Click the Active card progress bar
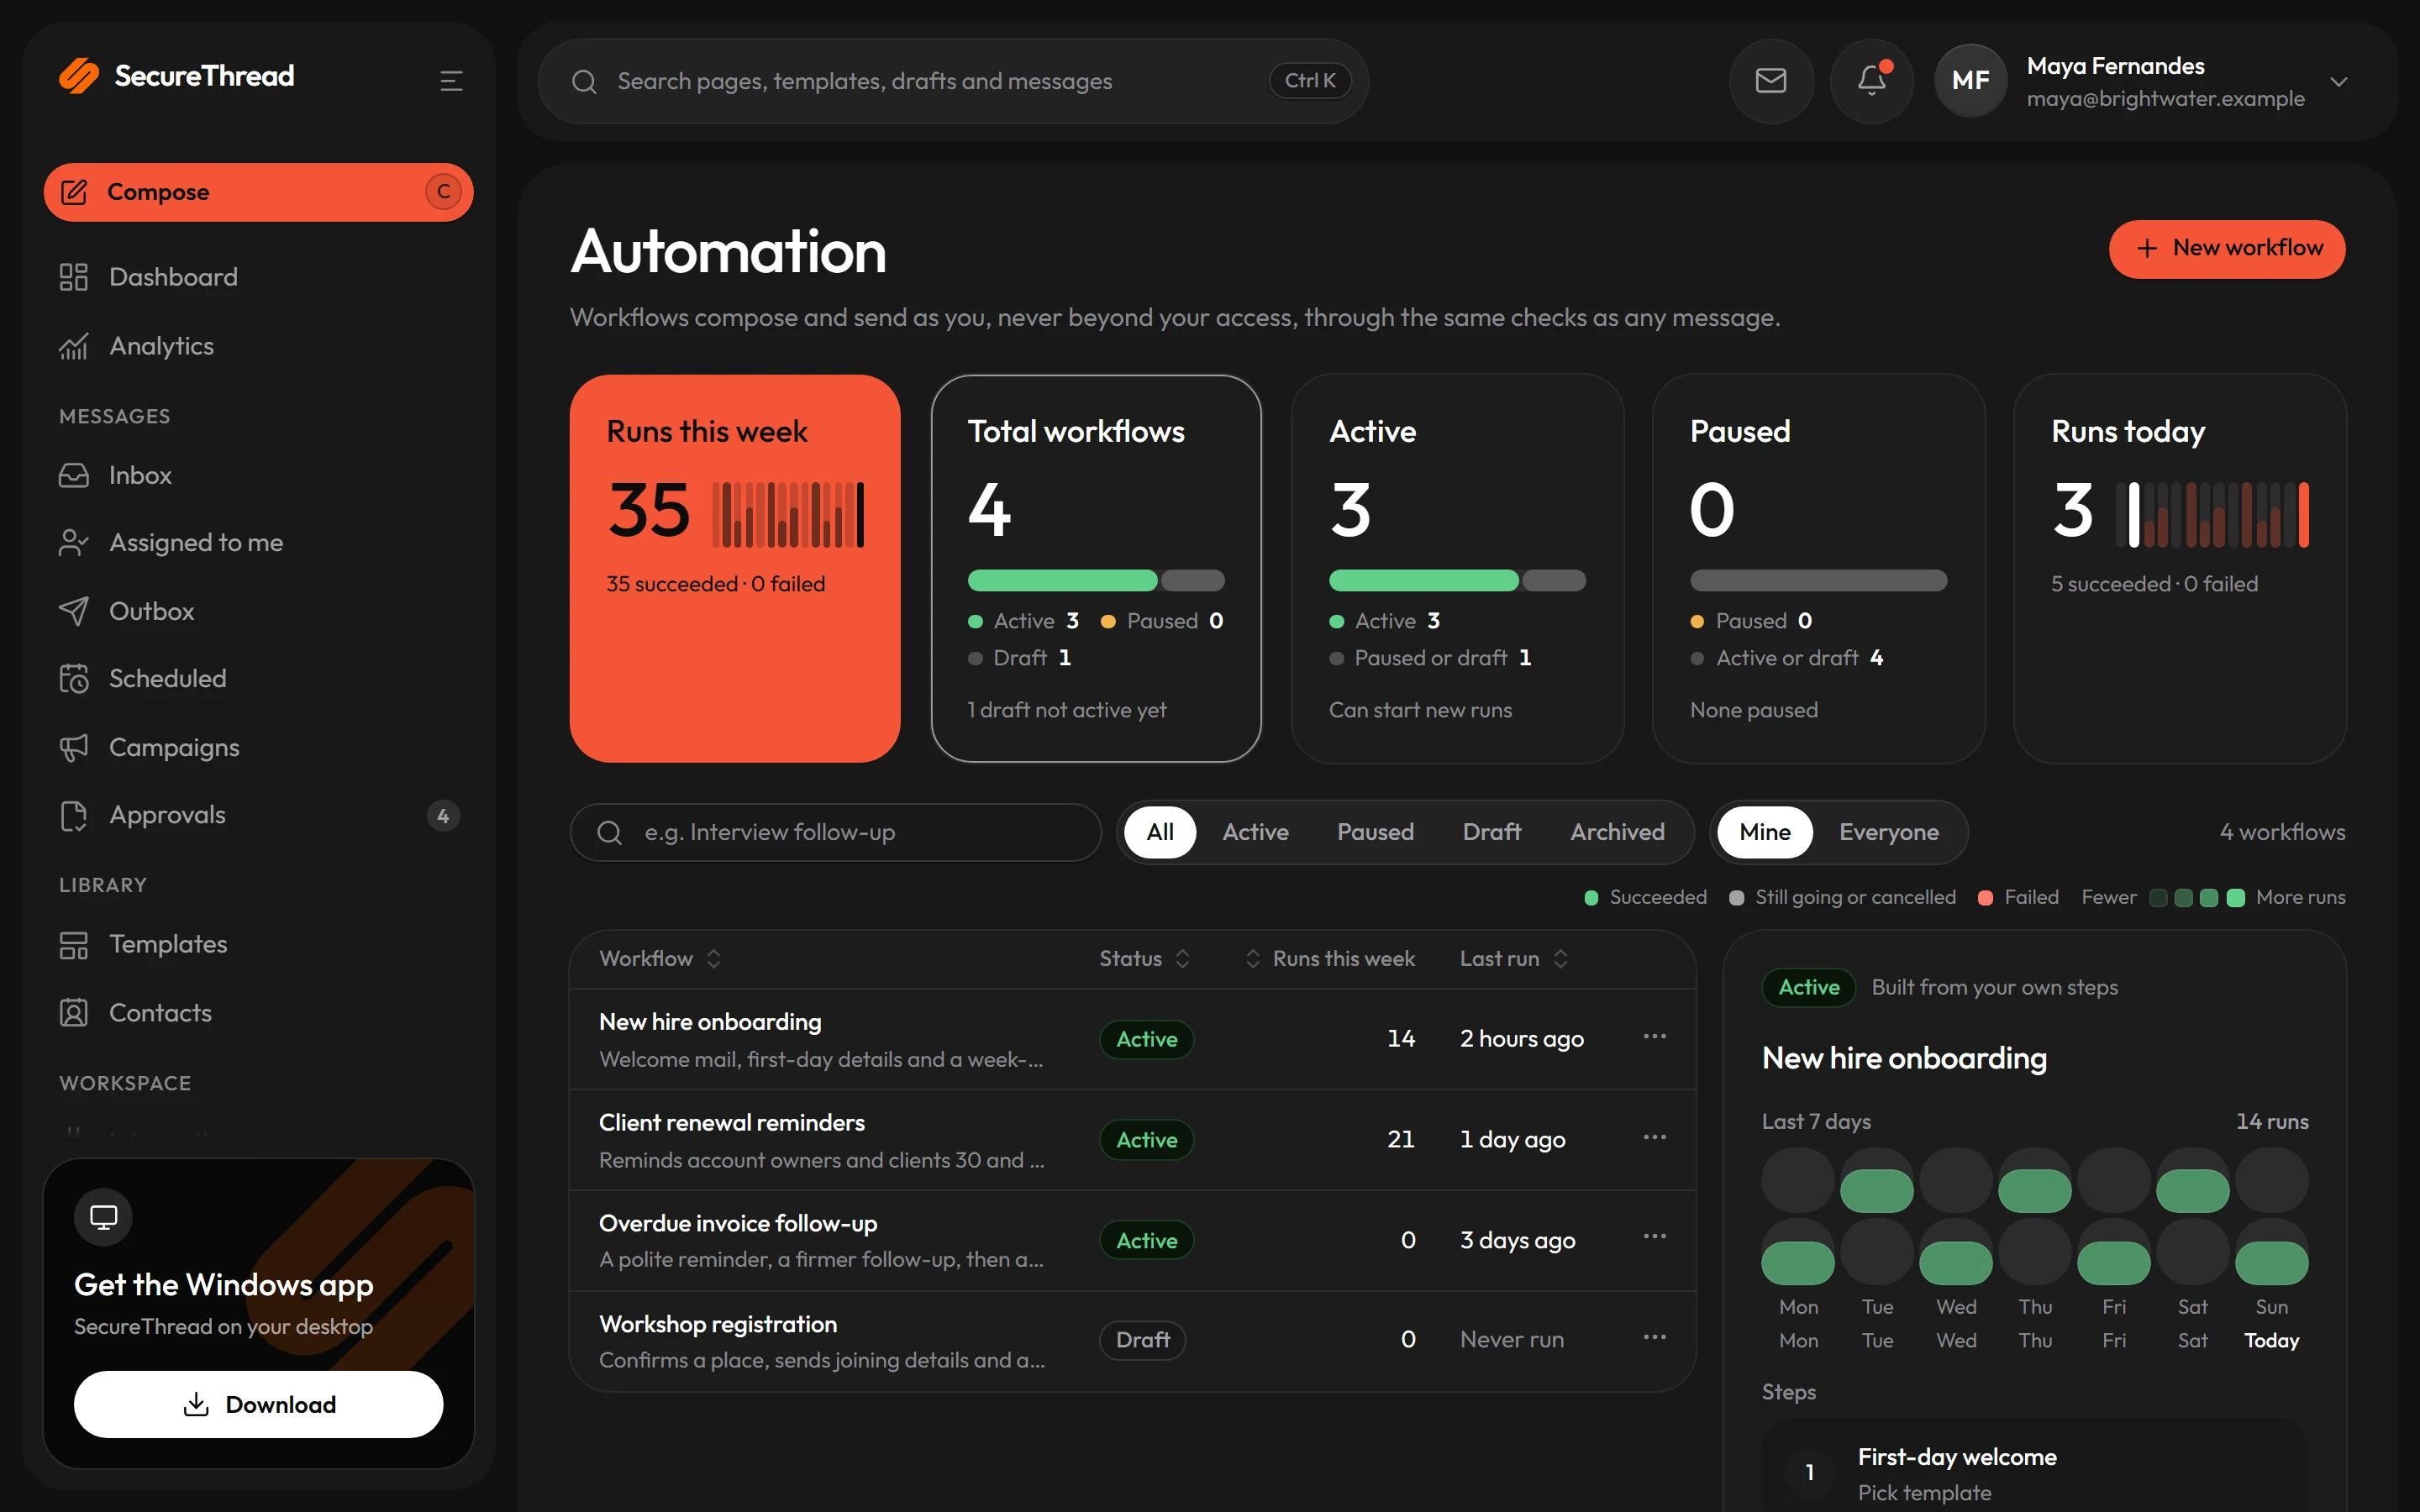Viewport: 2420px width, 1512px height. (1457, 580)
